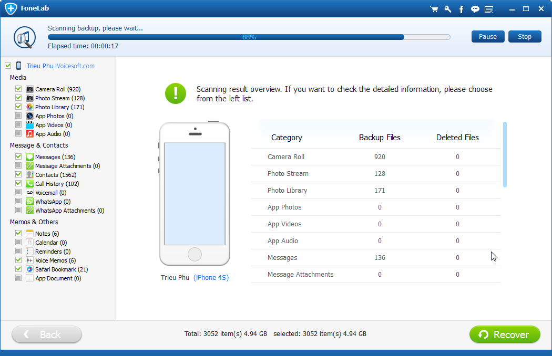Click the WhatsApp icon in sidebar

30,202
